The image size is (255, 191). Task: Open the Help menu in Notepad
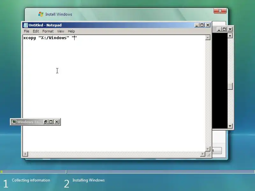click(x=71, y=31)
